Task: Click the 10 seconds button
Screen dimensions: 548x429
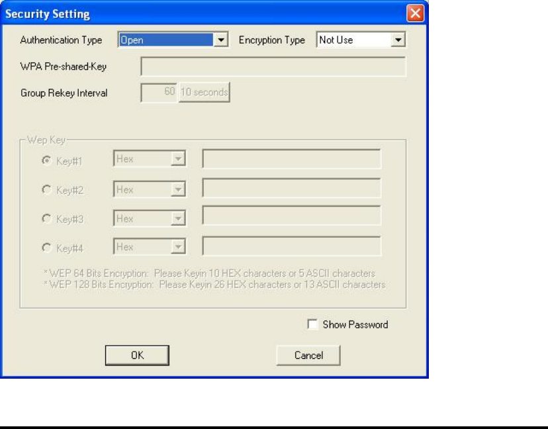Action: pos(204,92)
